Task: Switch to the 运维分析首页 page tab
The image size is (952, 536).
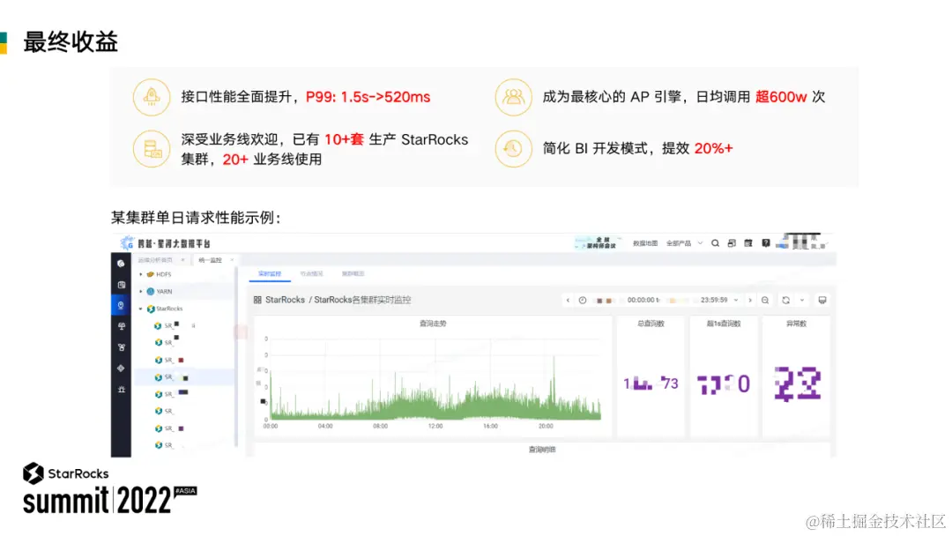Action: pyautogui.click(x=155, y=260)
